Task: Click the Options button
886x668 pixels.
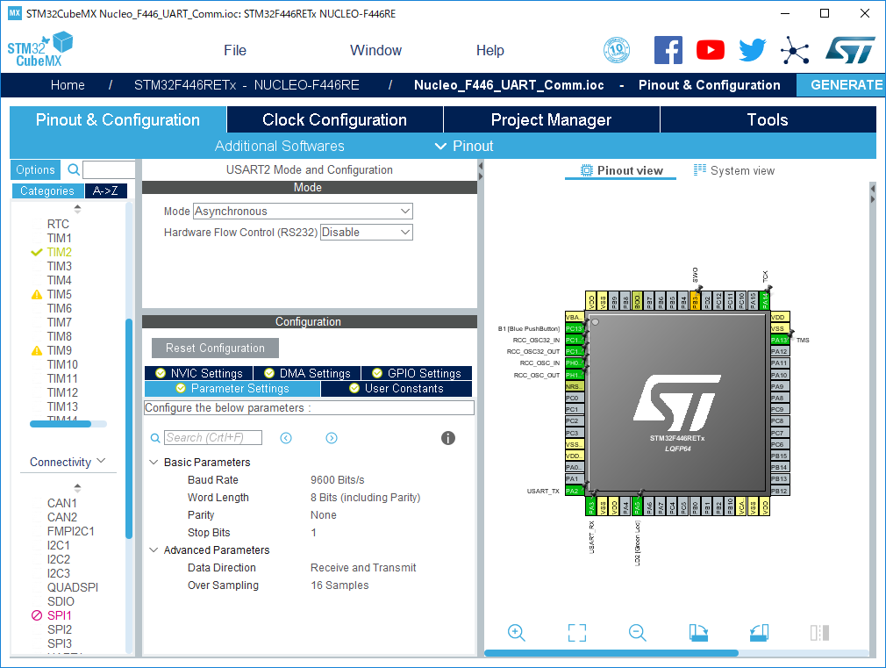Action: 35,169
